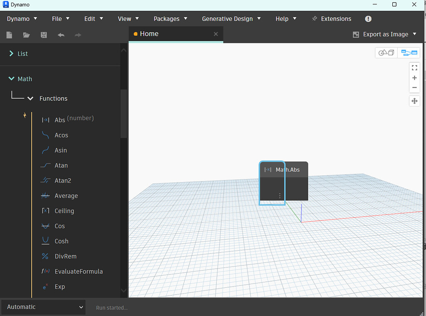
Task: Click the Redo arrow icon
Action: 78,35
